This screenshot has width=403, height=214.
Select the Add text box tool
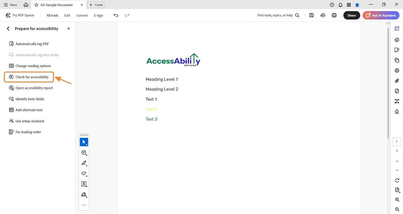click(84, 184)
